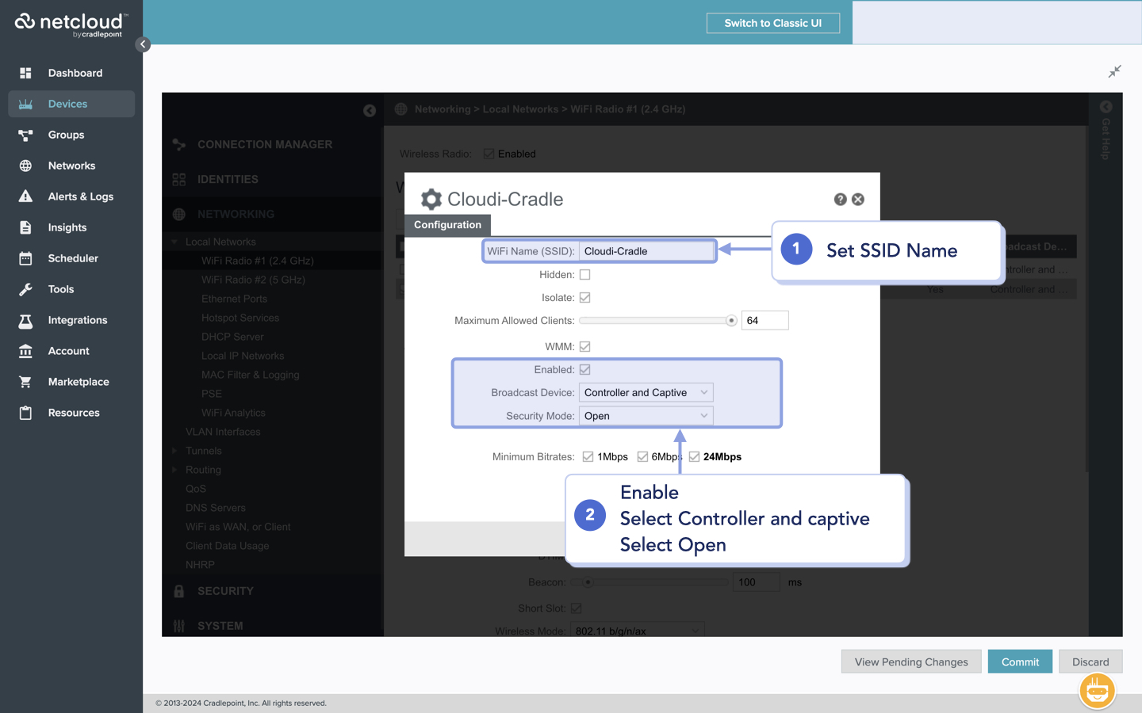Expand the SECURITY section in the panel
This screenshot has height=713, width=1142.
point(224,590)
